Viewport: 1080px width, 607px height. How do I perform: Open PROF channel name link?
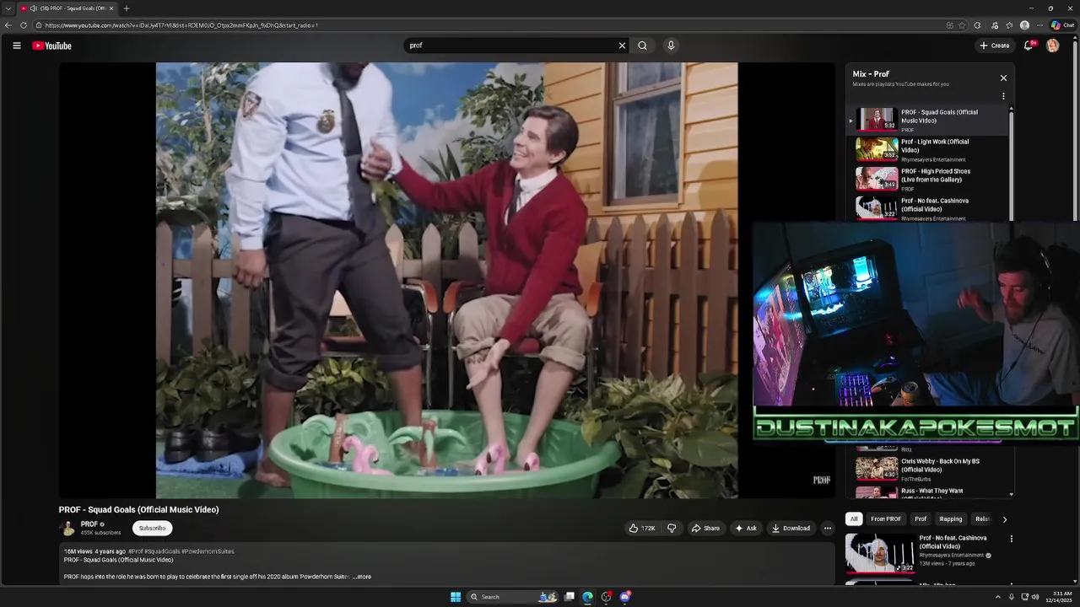pos(89,524)
